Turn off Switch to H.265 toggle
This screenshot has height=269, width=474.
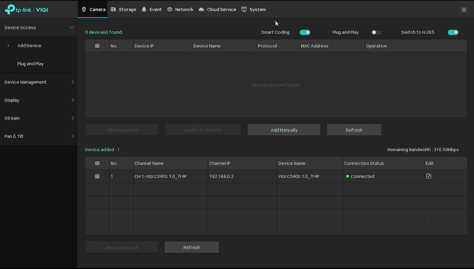(x=453, y=32)
